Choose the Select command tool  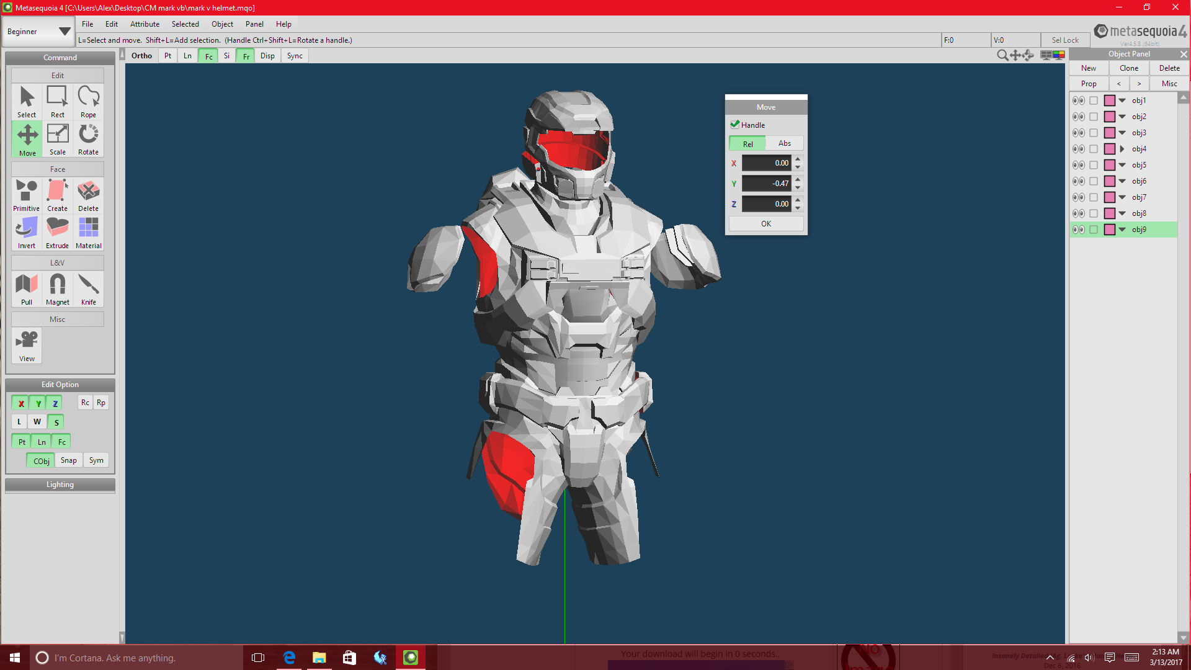[27, 102]
